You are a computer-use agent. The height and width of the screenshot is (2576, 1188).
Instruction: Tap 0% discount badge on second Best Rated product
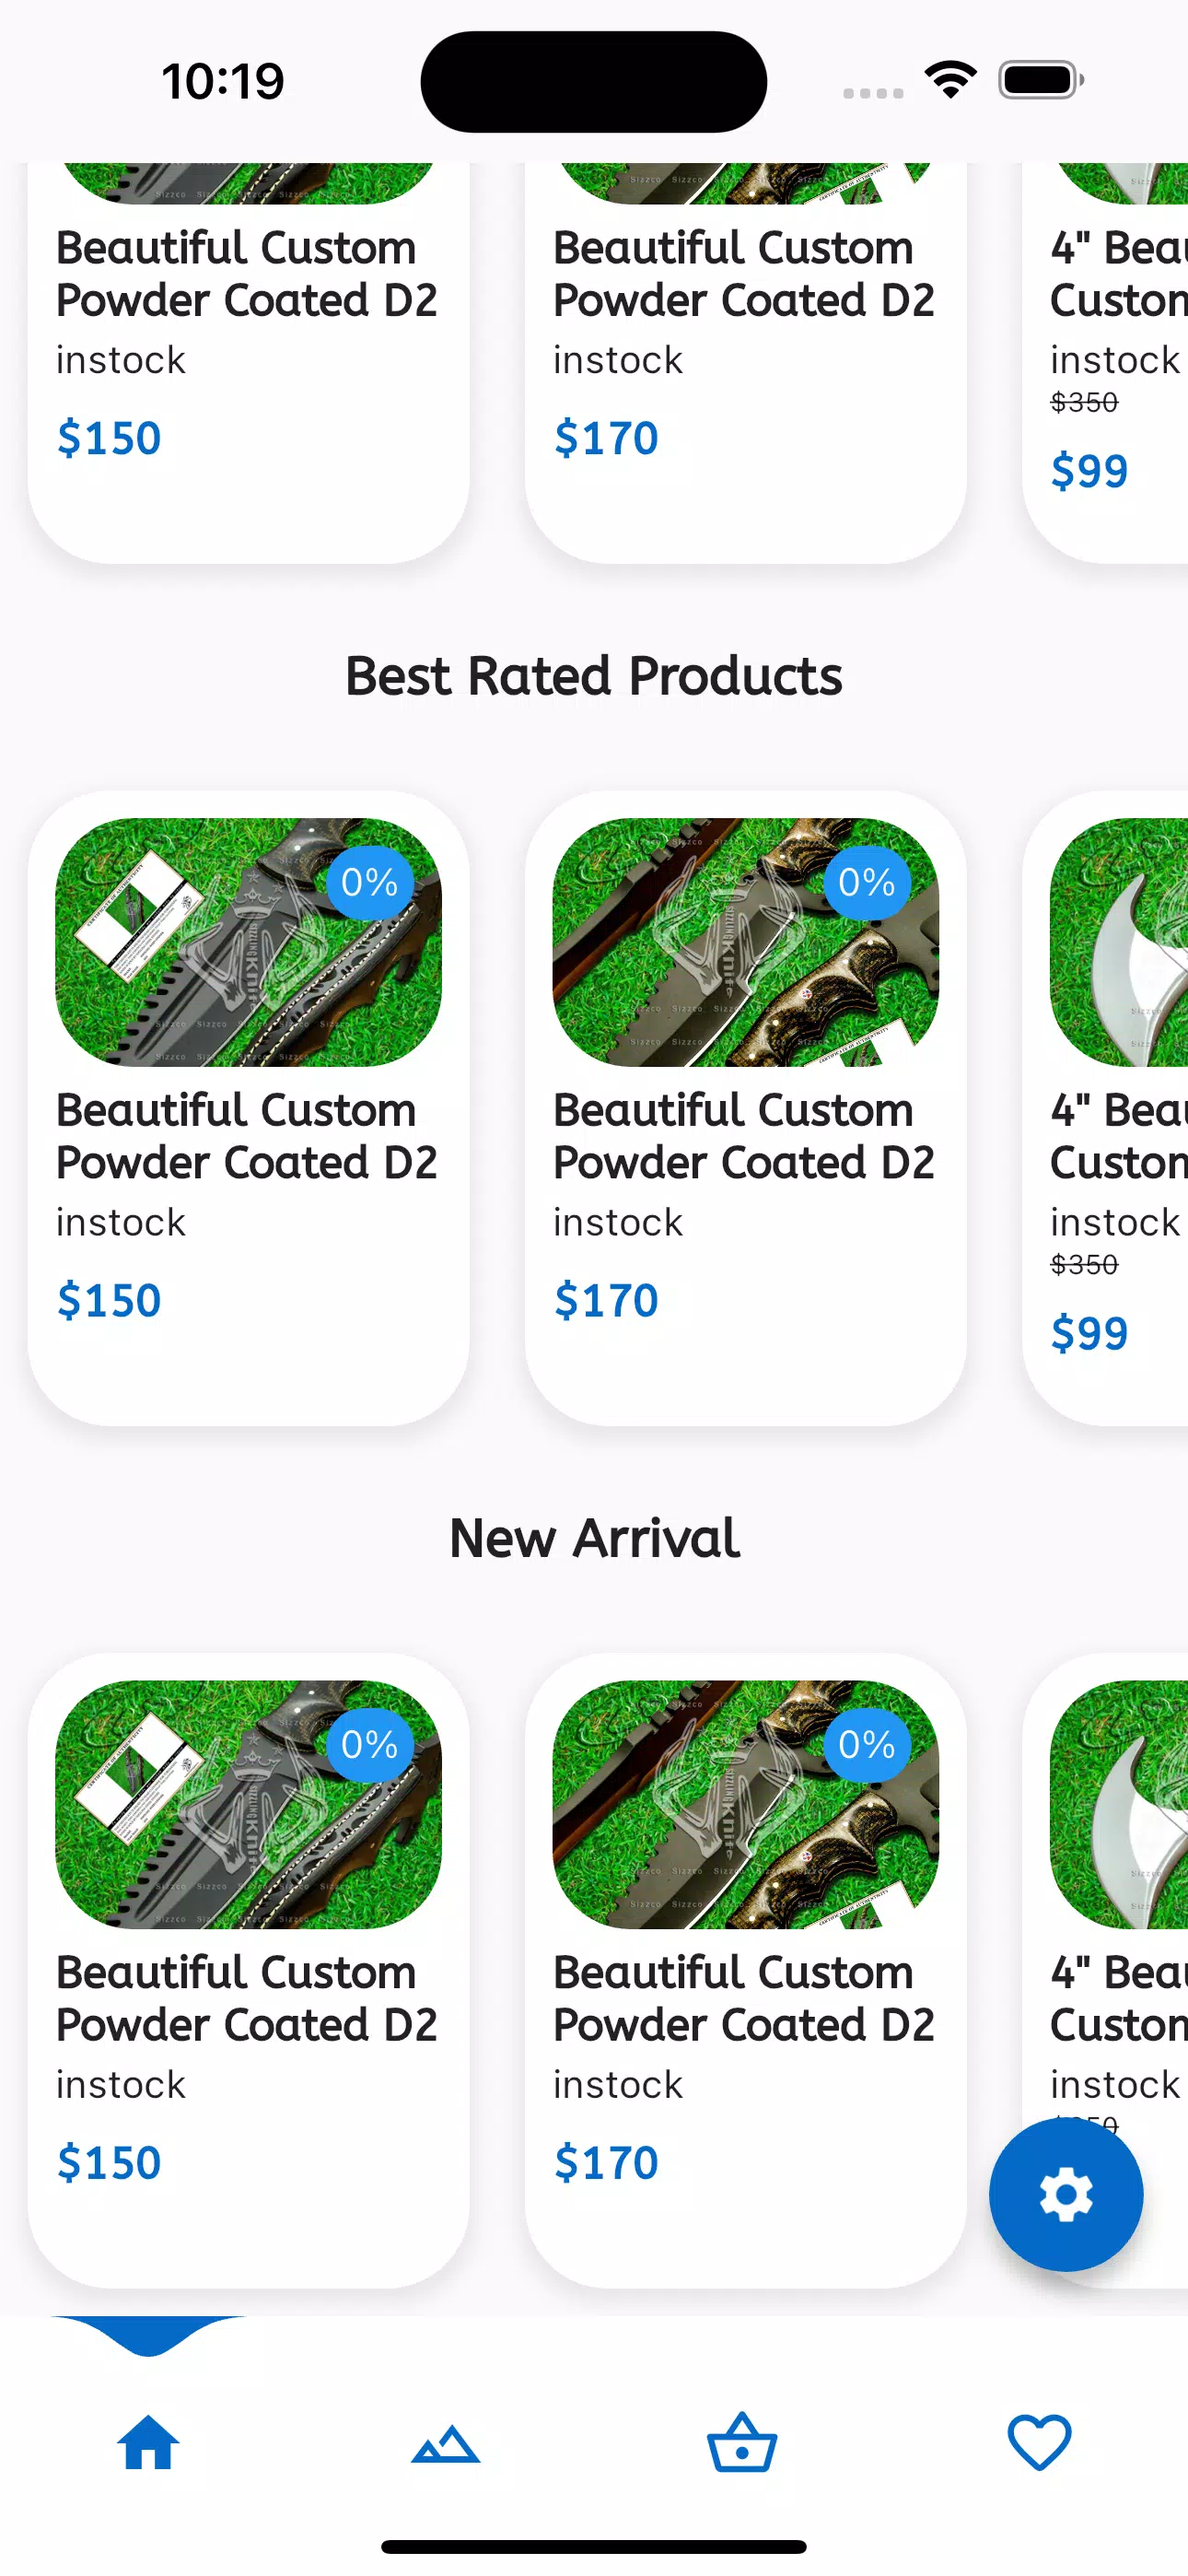[867, 882]
